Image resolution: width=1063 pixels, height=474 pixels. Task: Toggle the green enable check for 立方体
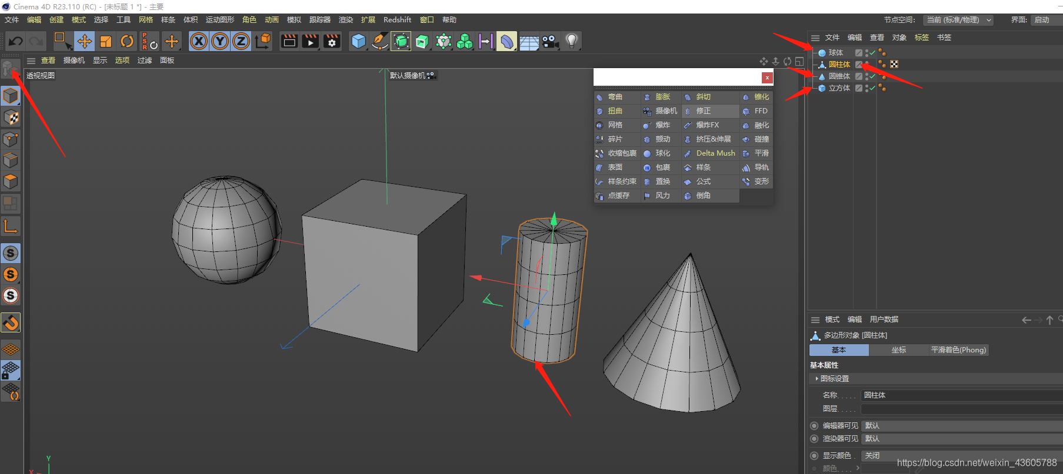(873, 88)
